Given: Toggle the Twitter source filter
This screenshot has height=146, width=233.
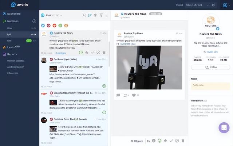Looking at the screenshot, I should [43, 25].
